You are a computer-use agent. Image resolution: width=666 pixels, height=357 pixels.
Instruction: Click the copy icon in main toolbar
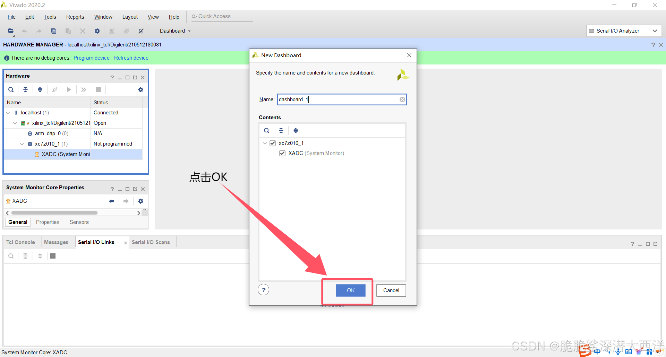pyautogui.click(x=53, y=31)
